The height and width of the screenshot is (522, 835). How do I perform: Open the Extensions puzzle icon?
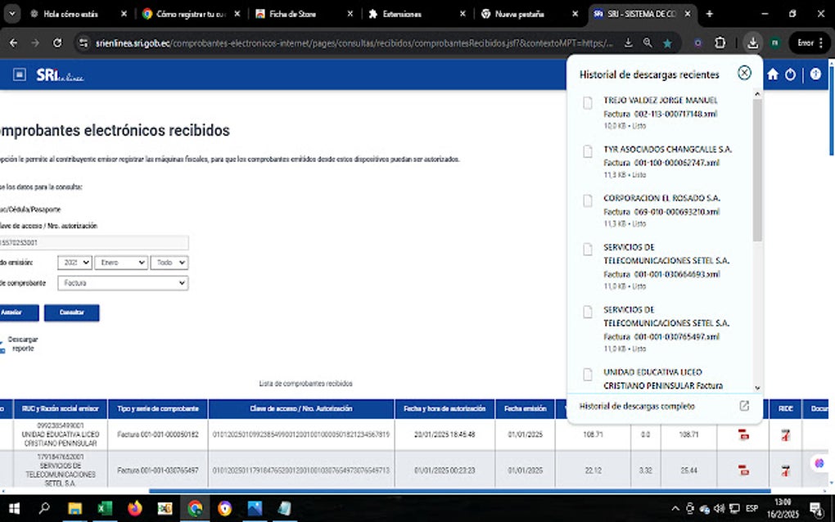pyautogui.click(x=720, y=42)
